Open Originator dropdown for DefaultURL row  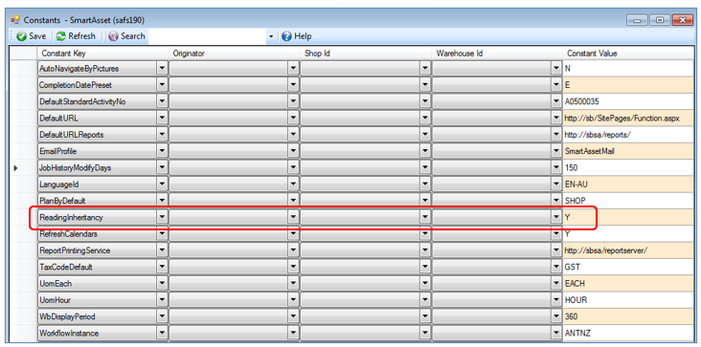click(293, 119)
